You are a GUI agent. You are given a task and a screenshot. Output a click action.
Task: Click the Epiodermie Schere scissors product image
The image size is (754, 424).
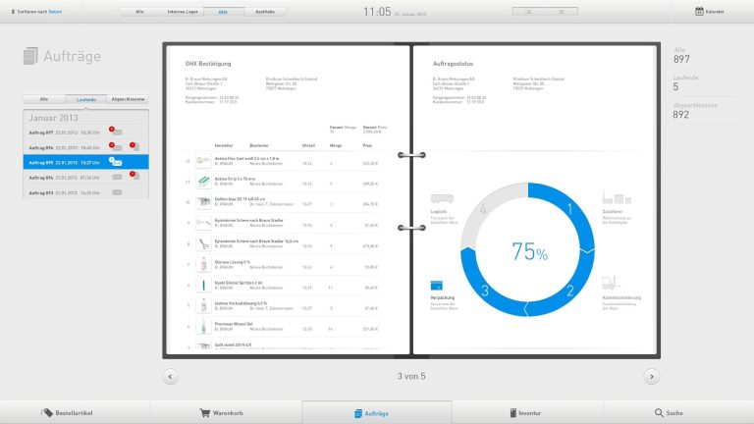(x=203, y=225)
